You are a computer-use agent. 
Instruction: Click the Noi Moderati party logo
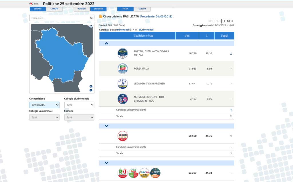click(x=122, y=99)
